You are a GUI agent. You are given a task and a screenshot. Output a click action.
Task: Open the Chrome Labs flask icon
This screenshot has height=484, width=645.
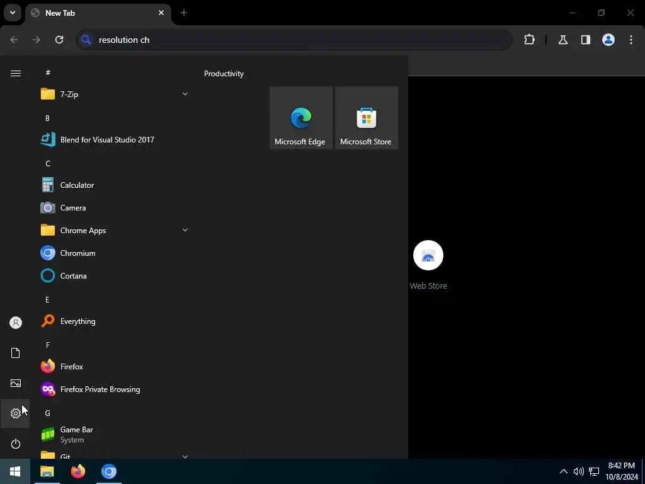pyautogui.click(x=563, y=40)
